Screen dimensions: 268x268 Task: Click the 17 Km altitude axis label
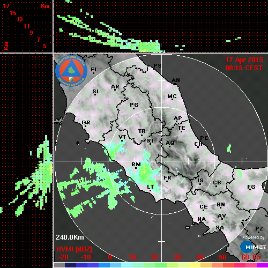pos(6,6)
